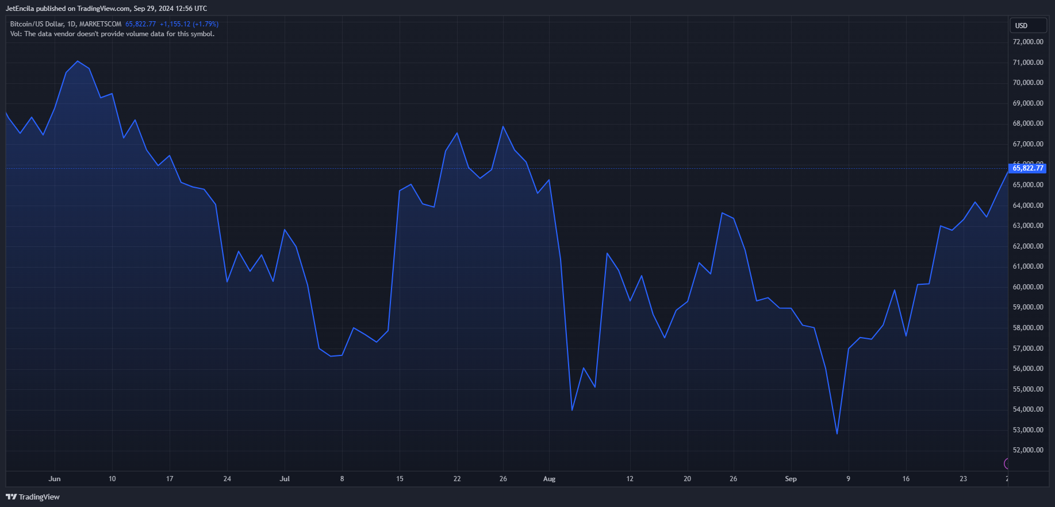Click the 56,000.00 price axis label
This screenshot has height=507, width=1055.
(1027, 369)
